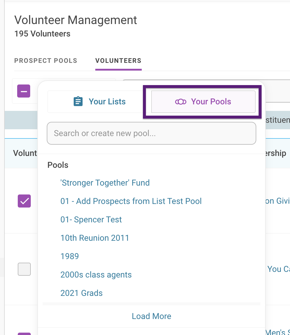Image resolution: width=290 pixels, height=335 pixels.
Task: Pick the 01- Spencer Test pool
Action: [91, 220]
